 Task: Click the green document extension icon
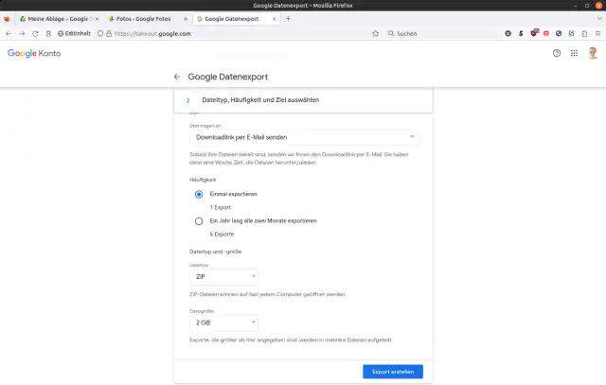571,34
